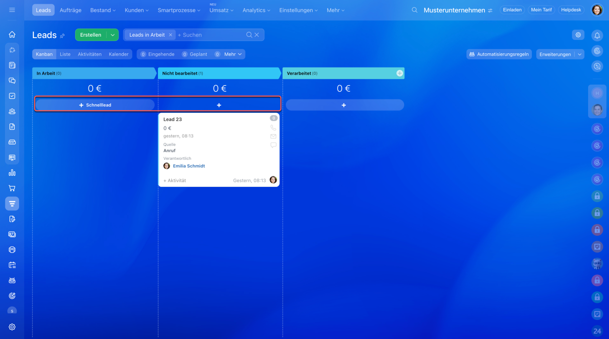Open the target goal icon in left sidebar

[12, 296]
